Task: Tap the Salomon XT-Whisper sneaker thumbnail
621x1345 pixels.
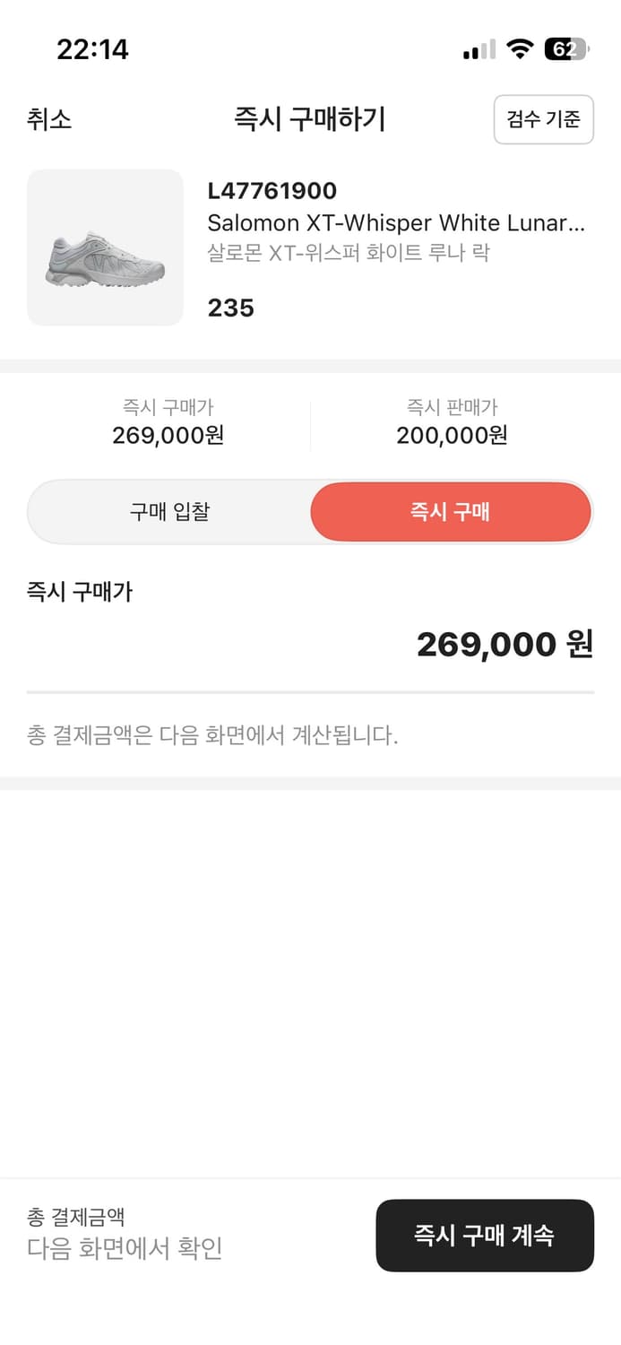Action: (105, 246)
